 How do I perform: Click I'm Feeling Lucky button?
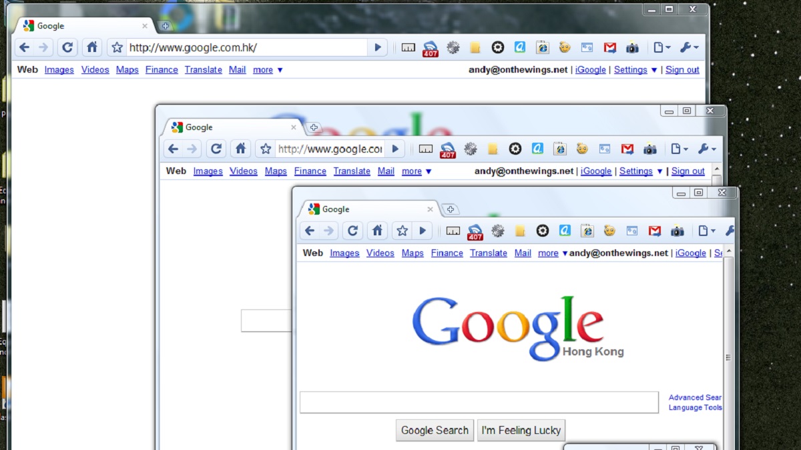(x=521, y=431)
